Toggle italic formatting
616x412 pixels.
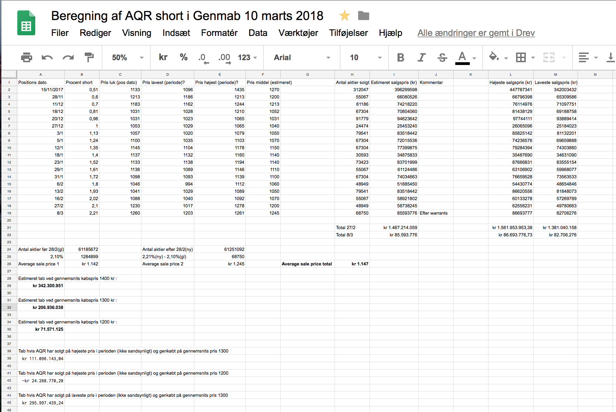pyautogui.click(x=421, y=57)
